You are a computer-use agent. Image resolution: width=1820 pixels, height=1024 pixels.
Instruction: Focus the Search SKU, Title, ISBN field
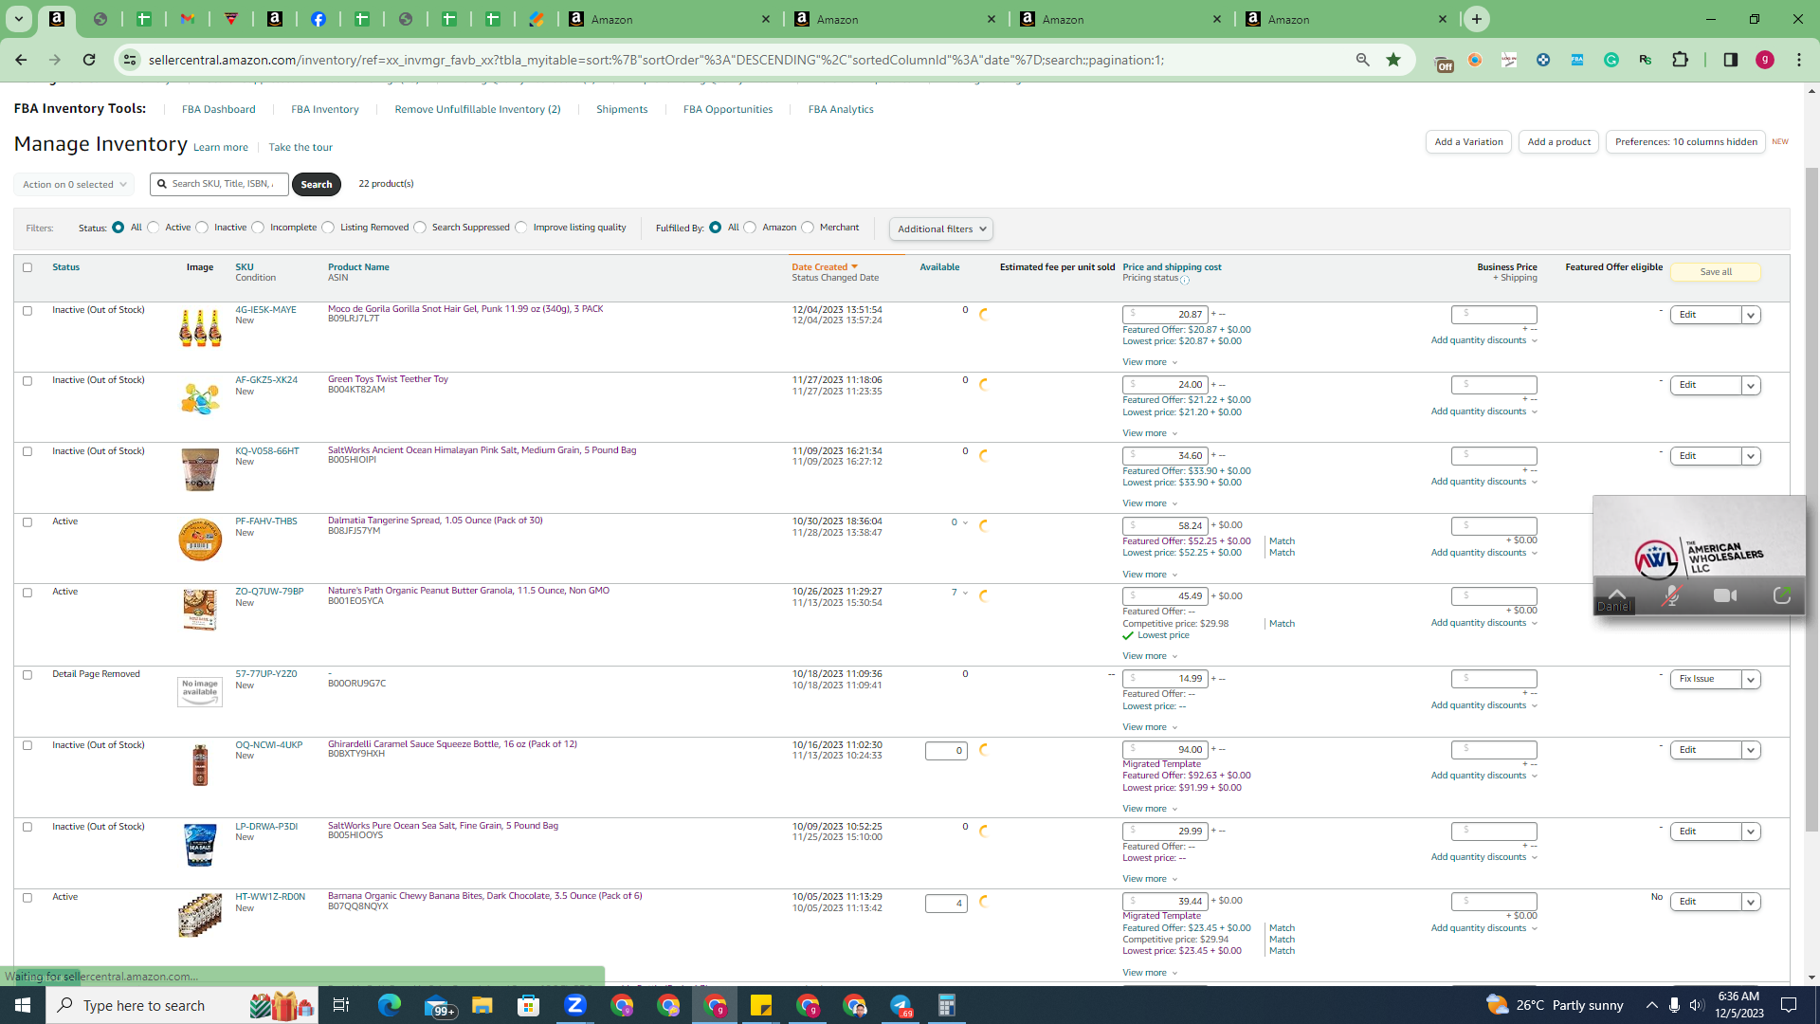tap(219, 184)
